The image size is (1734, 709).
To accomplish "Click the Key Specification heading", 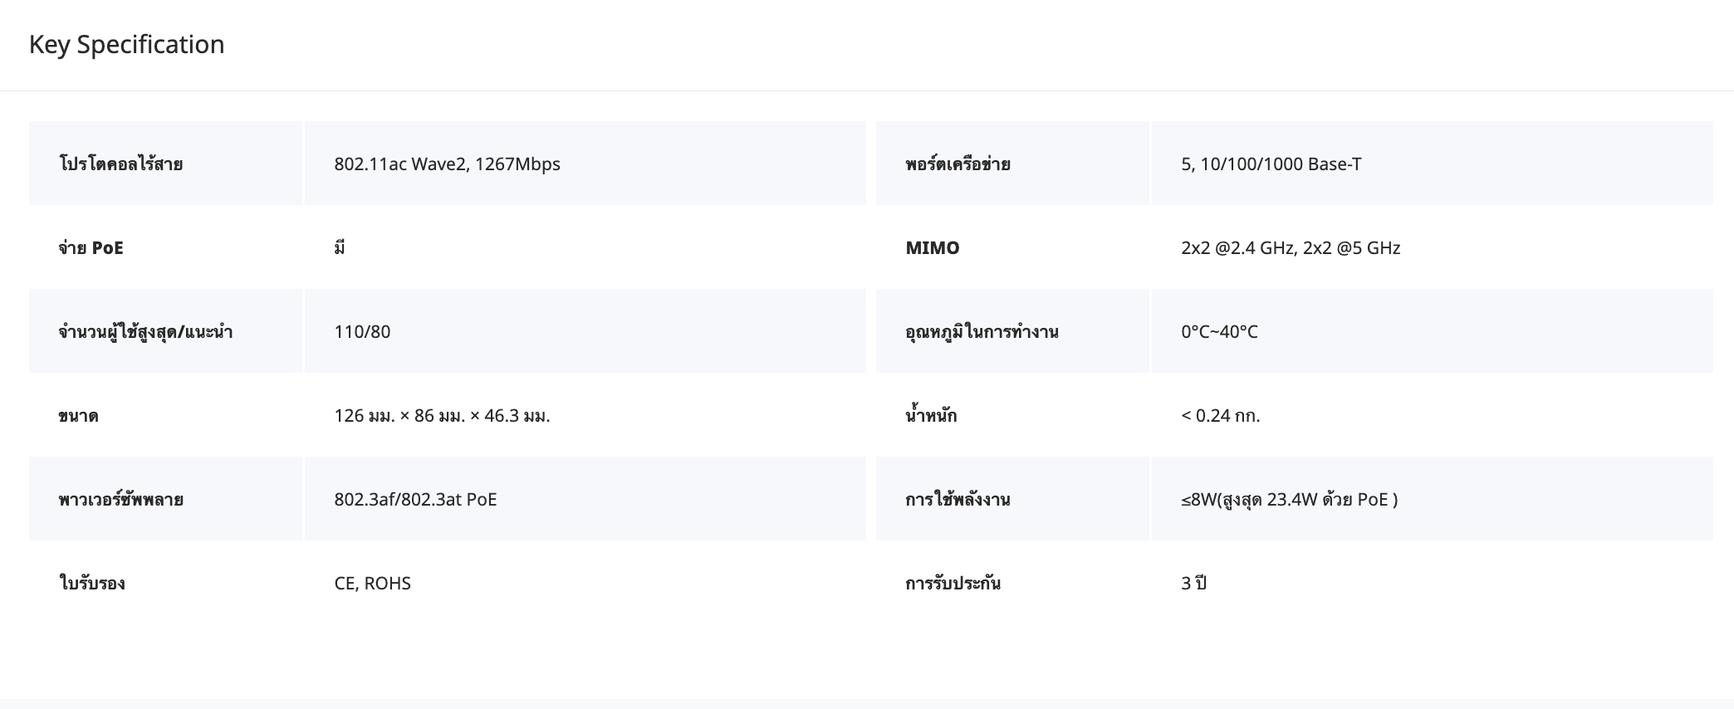I will coord(126,45).
